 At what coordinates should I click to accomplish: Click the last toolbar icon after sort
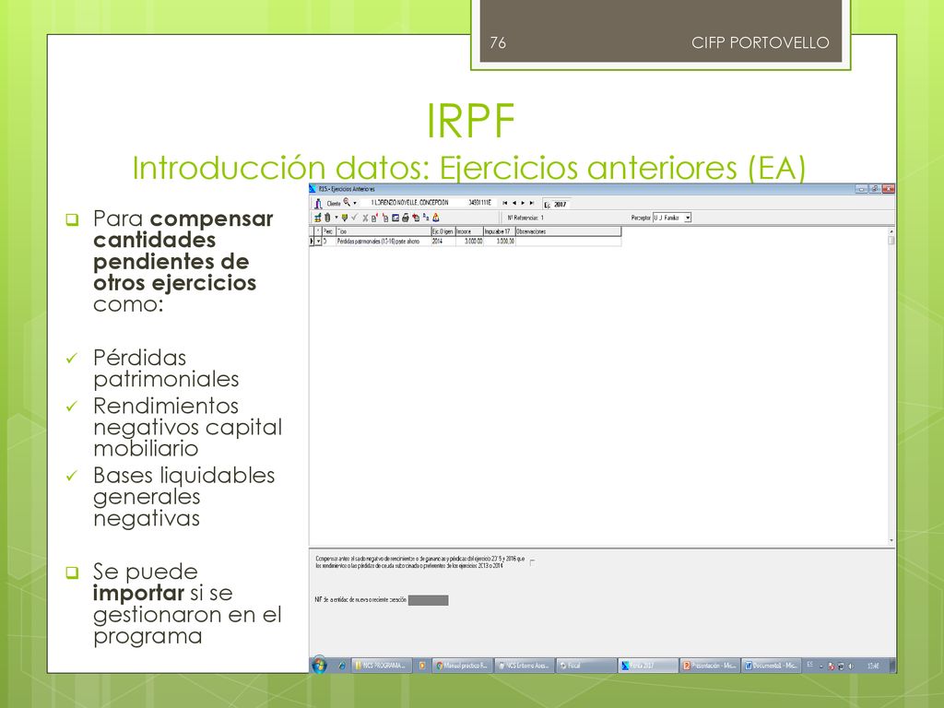click(436, 218)
